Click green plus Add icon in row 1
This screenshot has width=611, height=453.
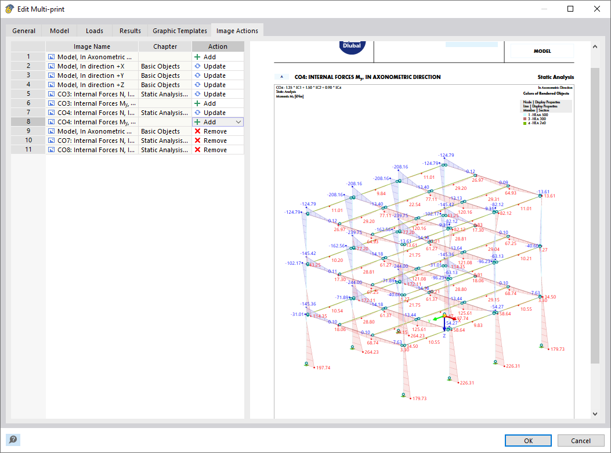(x=197, y=57)
